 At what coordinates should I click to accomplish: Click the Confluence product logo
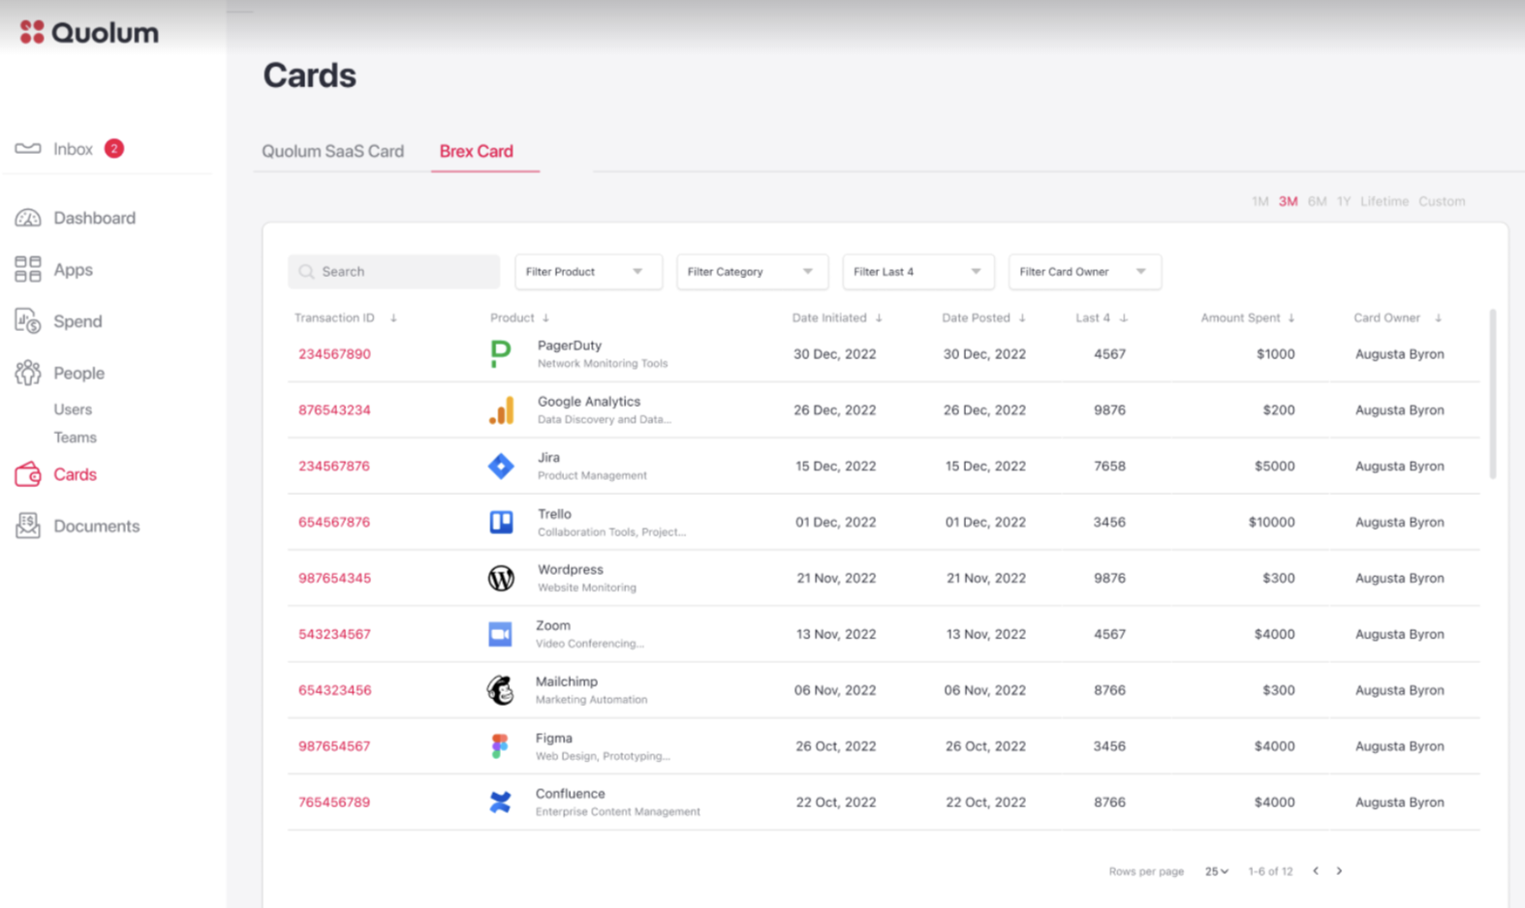click(500, 802)
